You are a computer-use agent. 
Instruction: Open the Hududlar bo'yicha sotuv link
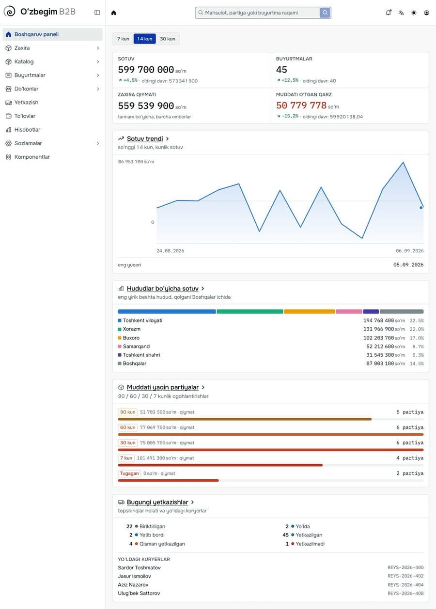[x=163, y=289]
